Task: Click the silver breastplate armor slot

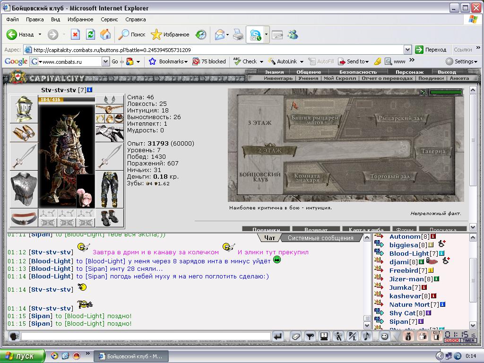Action: (24, 189)
